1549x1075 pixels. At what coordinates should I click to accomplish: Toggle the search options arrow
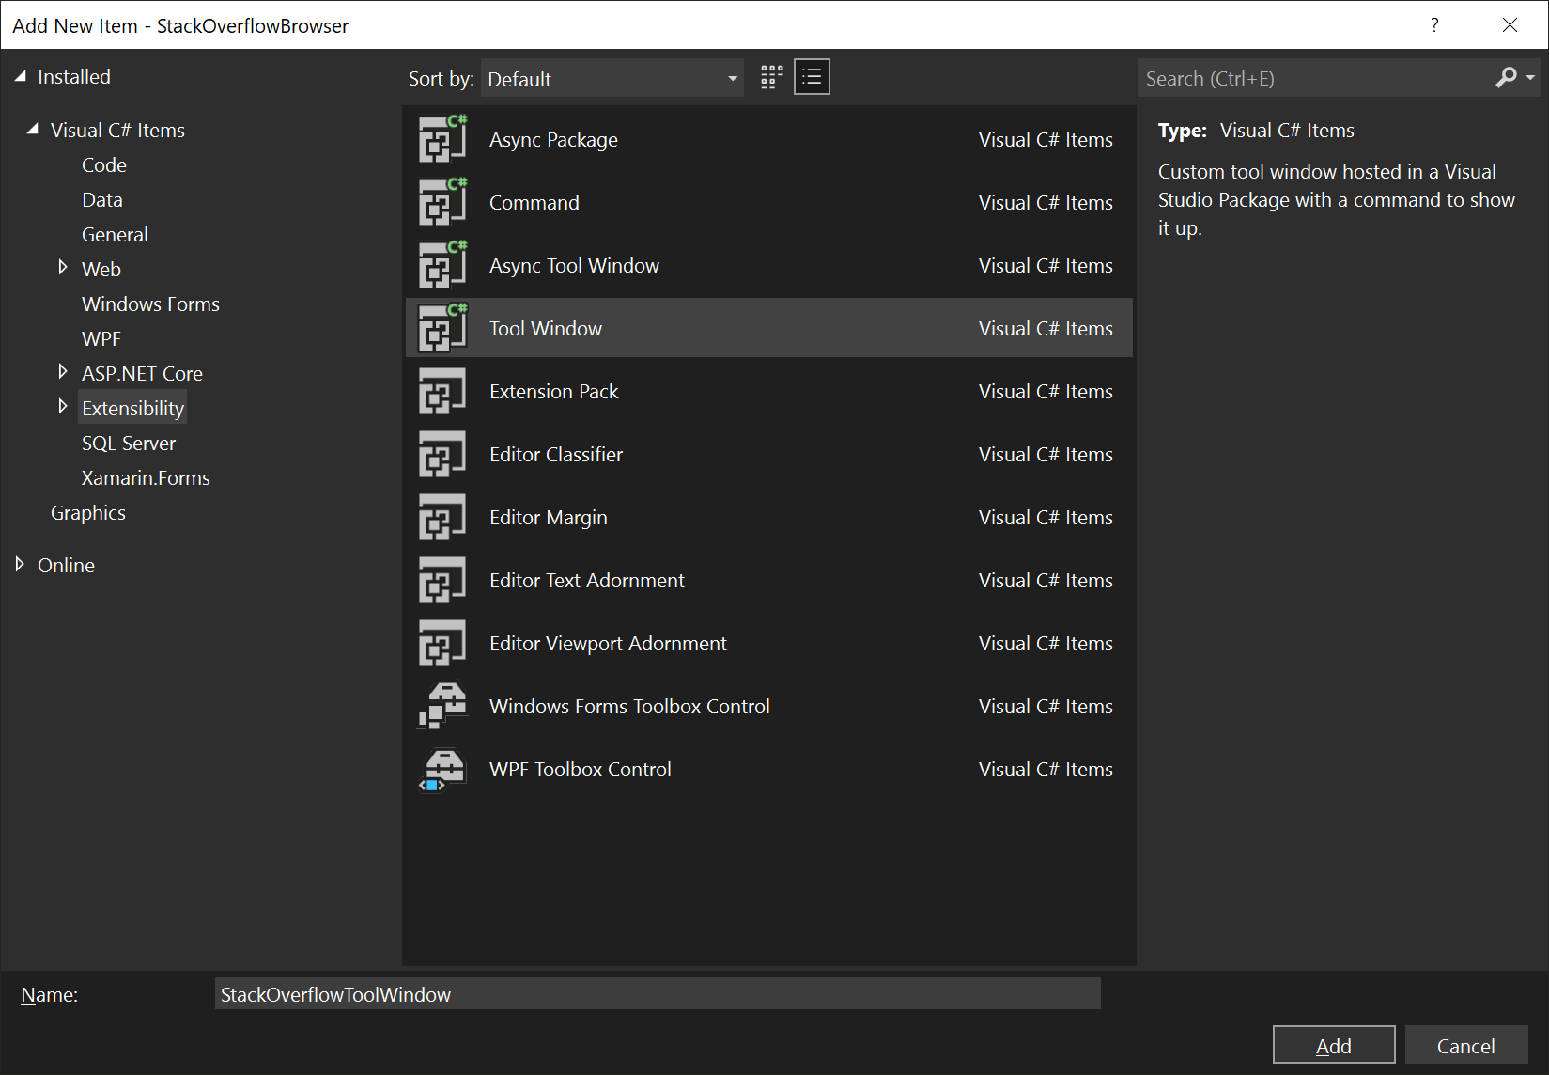(1531, 77)
